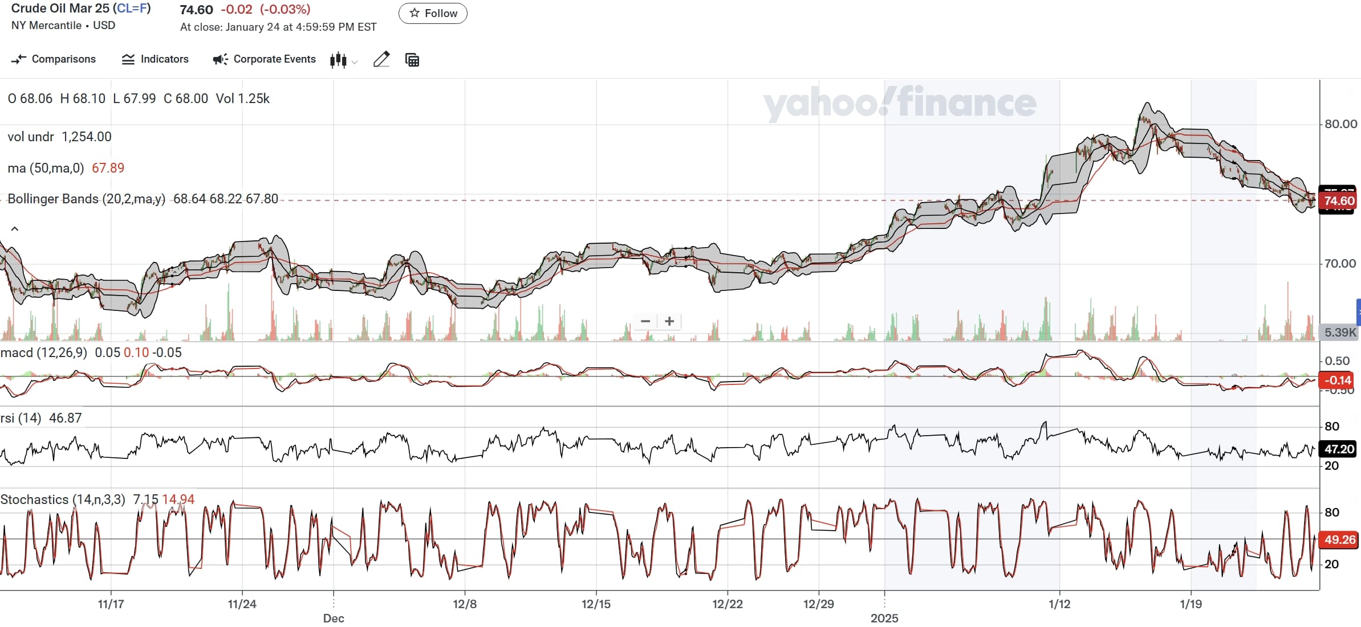
Task: Open the Comparisons menu
Action: 54,59
